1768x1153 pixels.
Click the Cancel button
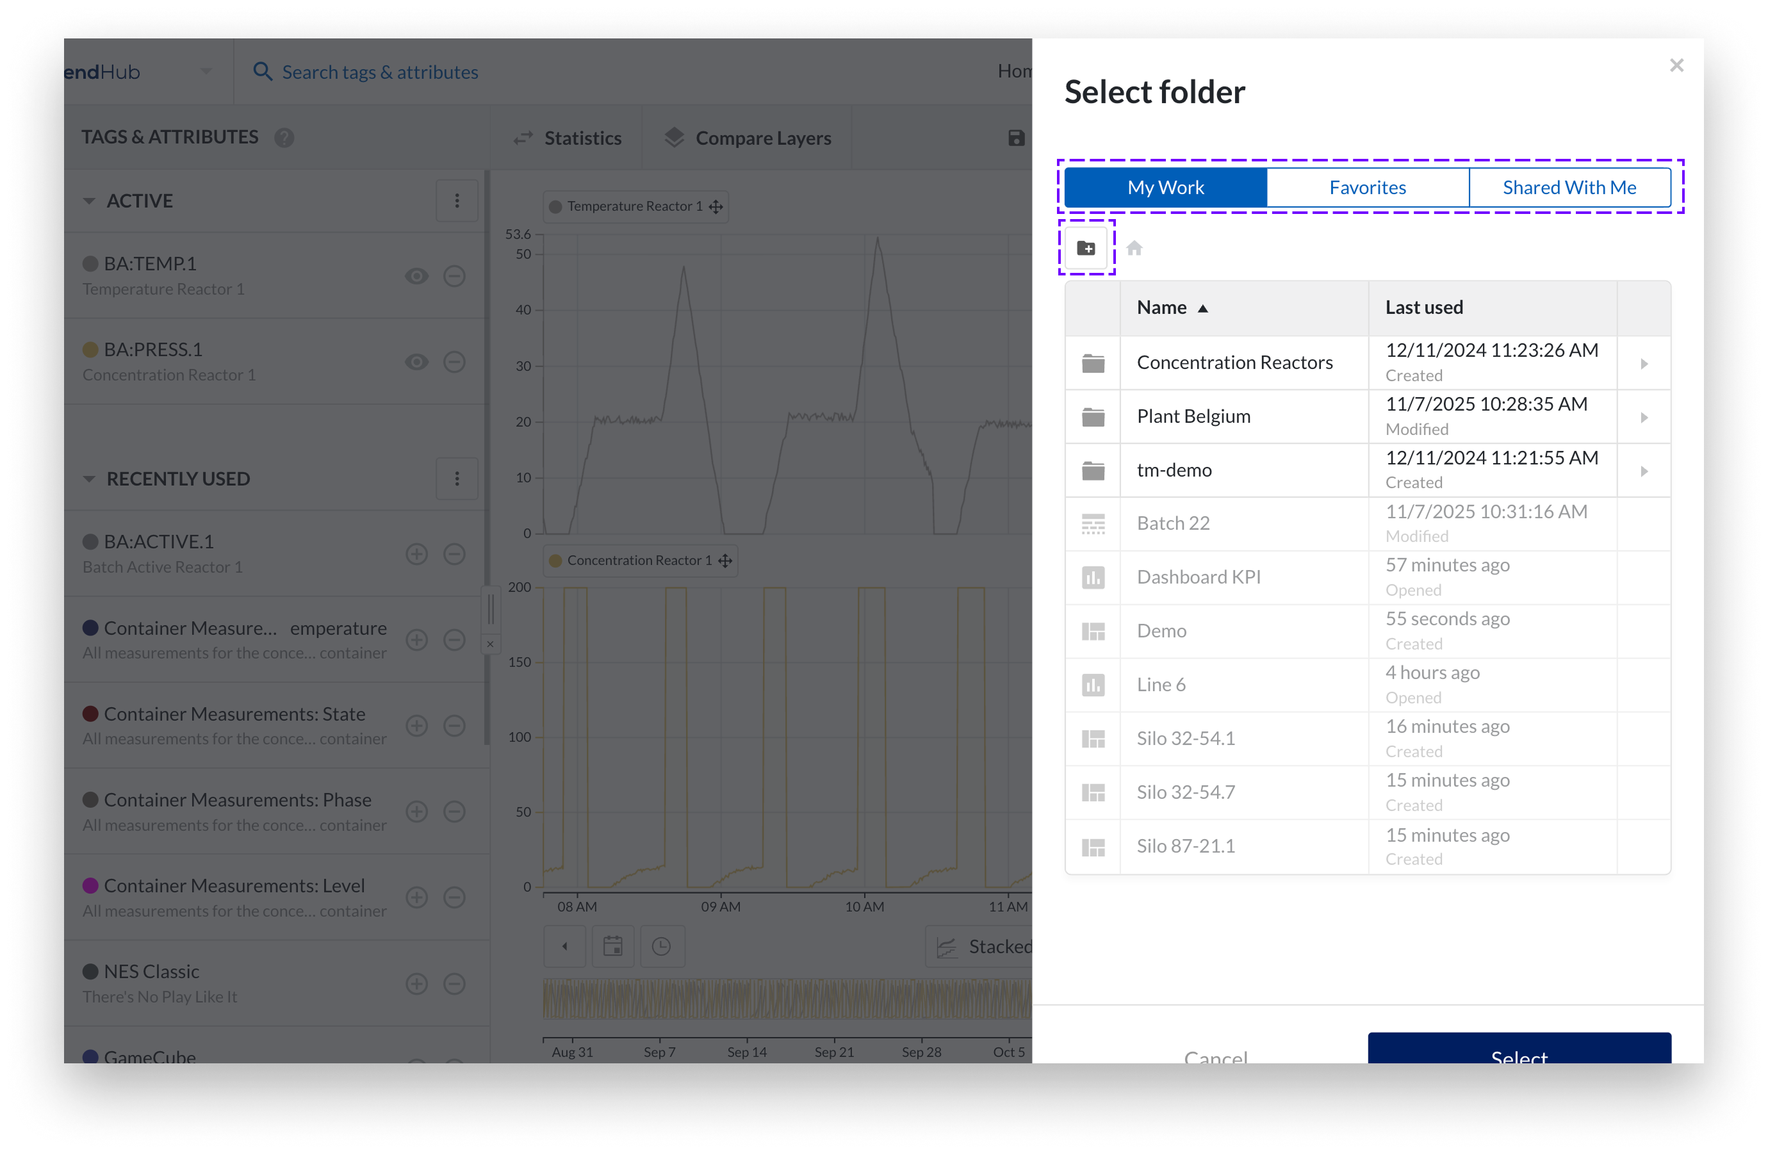(x=1215, y=1055)
